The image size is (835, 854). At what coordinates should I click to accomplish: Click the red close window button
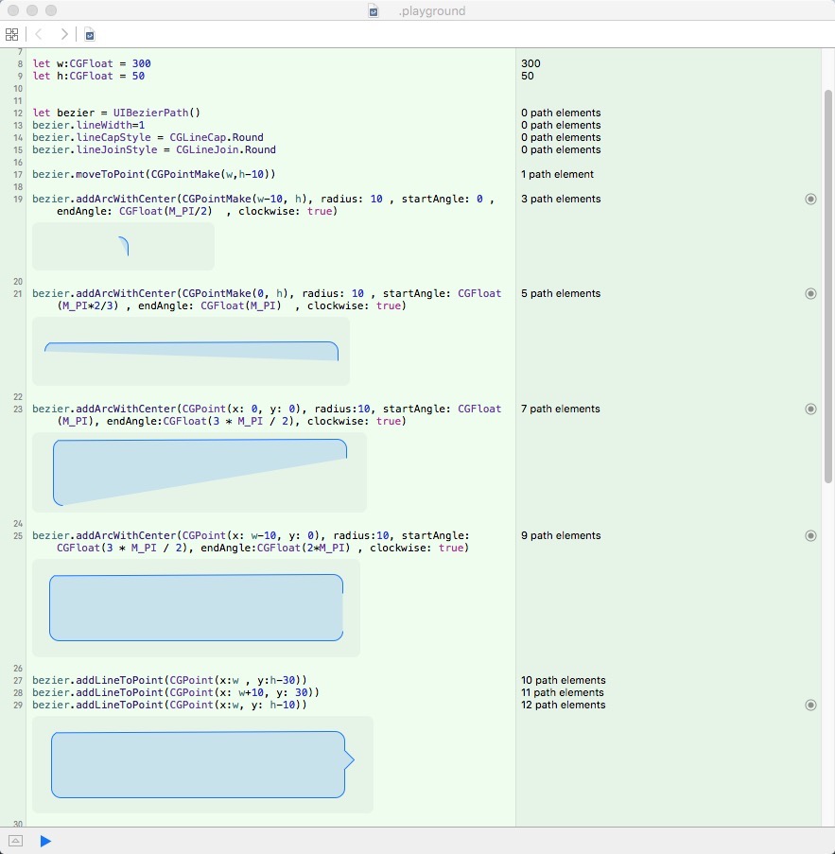tap(13, 11)
